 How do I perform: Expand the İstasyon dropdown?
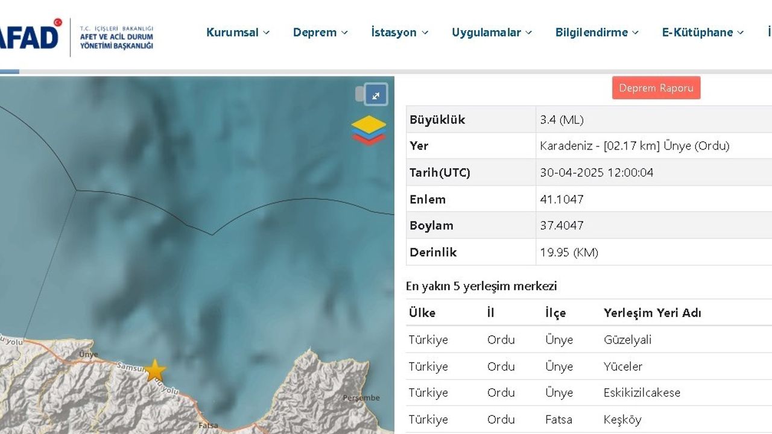pos(399,33)
